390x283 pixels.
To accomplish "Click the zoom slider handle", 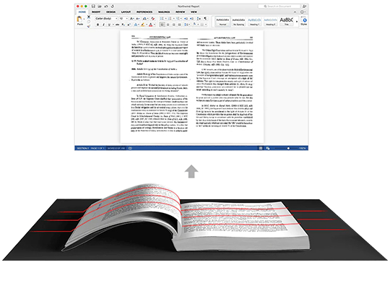I will tap(288, 148).
